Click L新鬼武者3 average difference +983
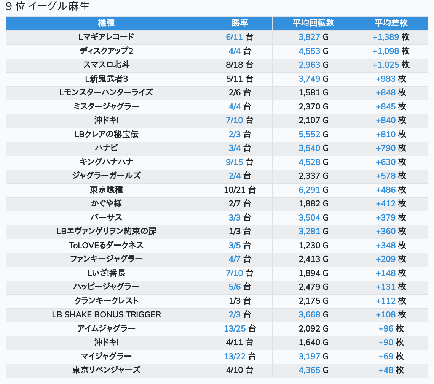 [386, 79]
